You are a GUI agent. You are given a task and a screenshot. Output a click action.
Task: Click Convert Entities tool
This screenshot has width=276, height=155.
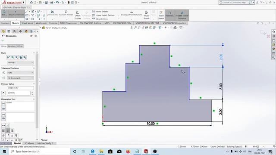(66, 13)
